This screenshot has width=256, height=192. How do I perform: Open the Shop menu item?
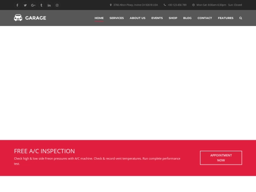pos(173,18)
